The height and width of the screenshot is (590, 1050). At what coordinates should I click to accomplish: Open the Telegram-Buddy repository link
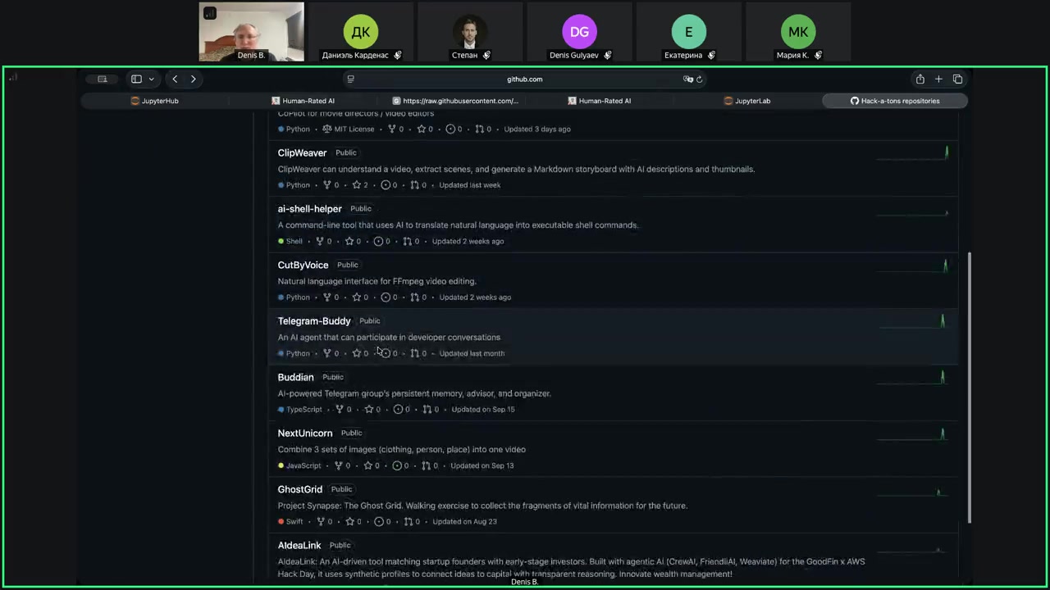[x=313, y=321]
